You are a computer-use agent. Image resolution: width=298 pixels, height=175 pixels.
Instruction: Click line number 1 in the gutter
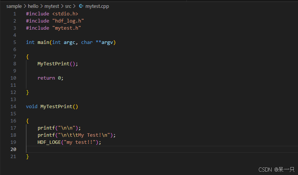15,14
